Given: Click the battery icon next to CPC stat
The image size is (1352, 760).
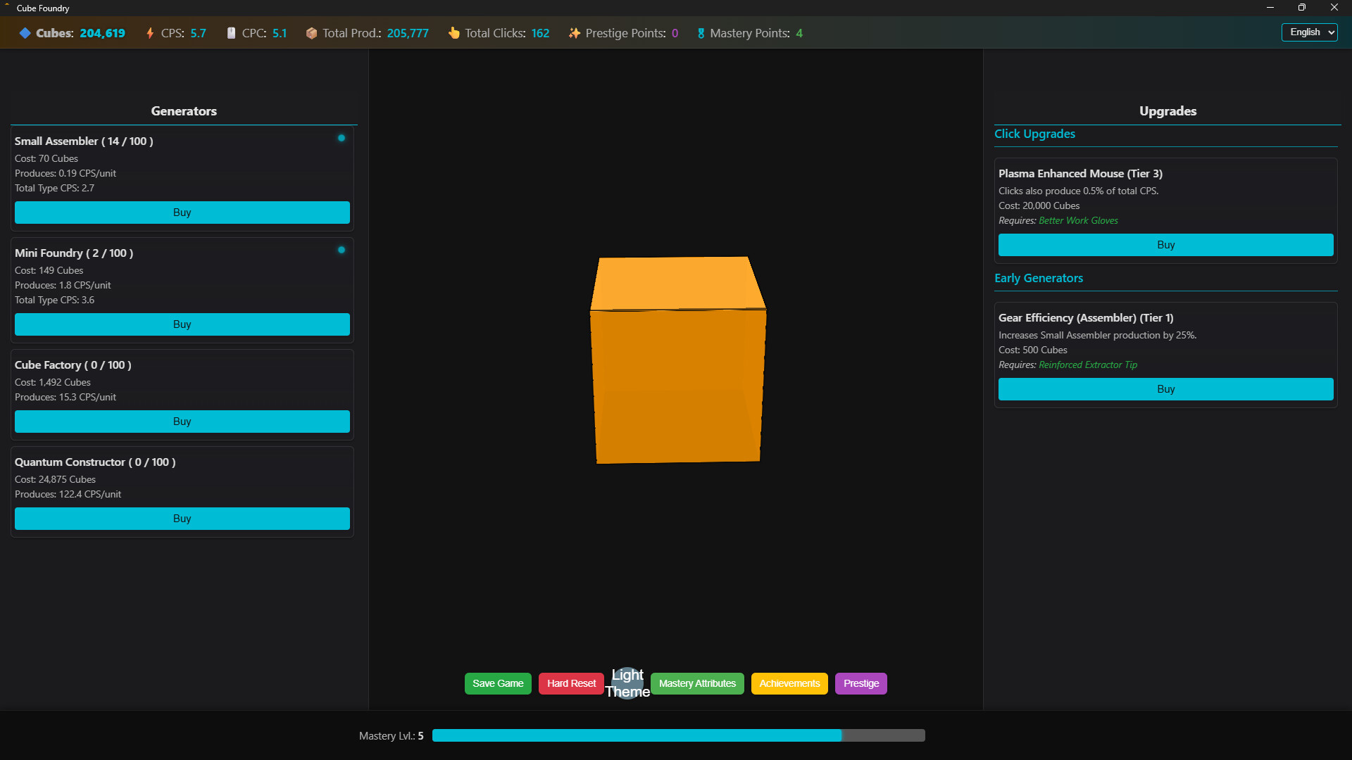Looking at the screenshot, I should (x=232, y=32).
